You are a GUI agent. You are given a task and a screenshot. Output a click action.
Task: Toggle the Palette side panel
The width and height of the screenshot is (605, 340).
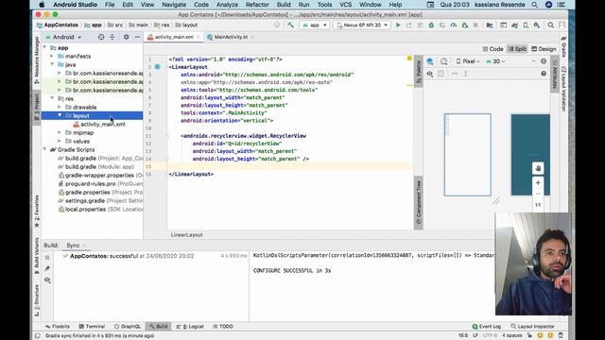click(418, 72)
